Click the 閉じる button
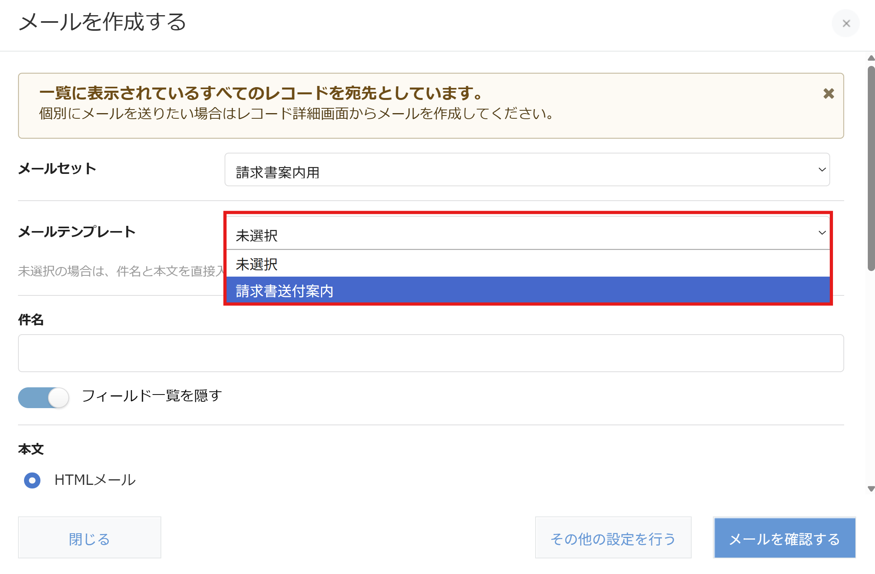 pos(89,538)
